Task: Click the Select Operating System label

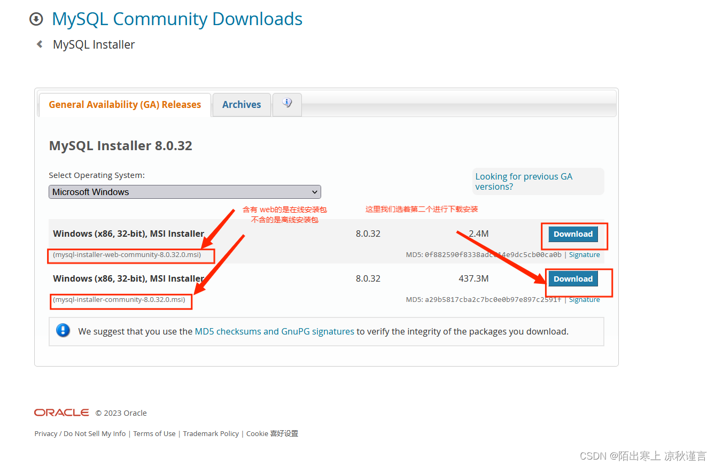Action: pos(97,175)
